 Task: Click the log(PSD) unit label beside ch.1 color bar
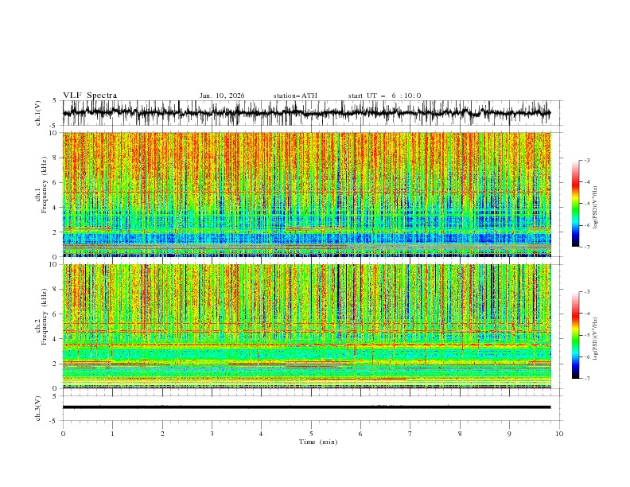pyautogui.click(x=596, y=208)
